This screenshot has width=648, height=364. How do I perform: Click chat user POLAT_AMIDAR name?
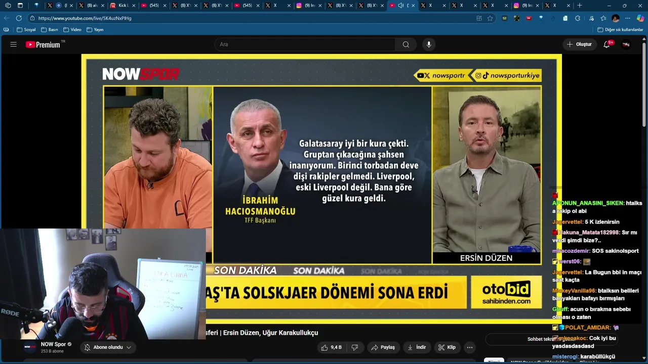tap(588, 328)
